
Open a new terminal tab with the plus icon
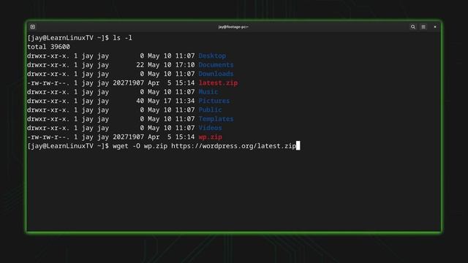(32, 27)
